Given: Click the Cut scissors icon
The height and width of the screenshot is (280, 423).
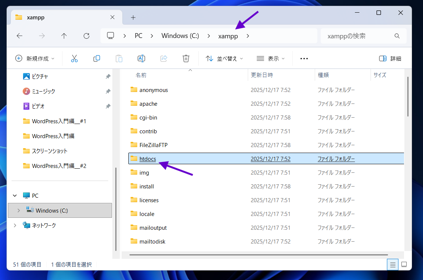Looking at the screenshot, I should tap(74, 58).
